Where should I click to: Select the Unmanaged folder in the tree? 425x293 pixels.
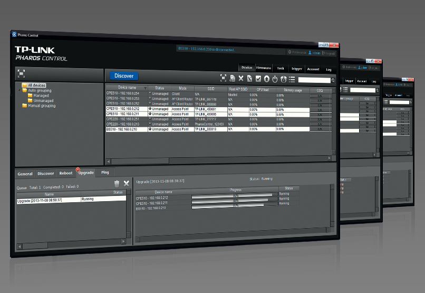[x=41, y=100]
